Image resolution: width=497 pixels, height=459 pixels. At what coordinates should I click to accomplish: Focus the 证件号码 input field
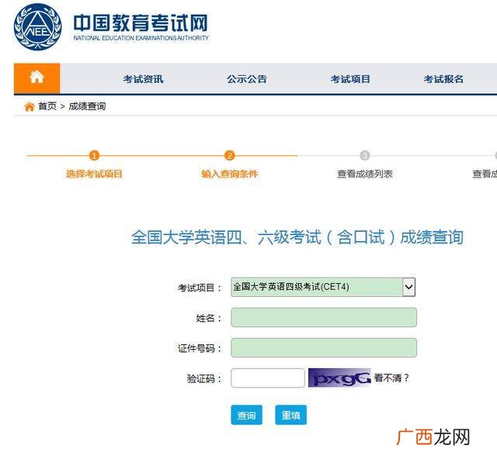324,348
